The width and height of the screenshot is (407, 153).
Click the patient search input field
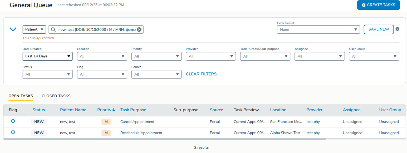[97, 29]
